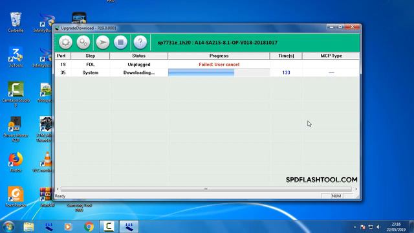Image resolution: width=414 pixels, height=233 pixels.
Task: Open the Settings double-gear icon
Action: pyautogui.click(x=83, y=42)
